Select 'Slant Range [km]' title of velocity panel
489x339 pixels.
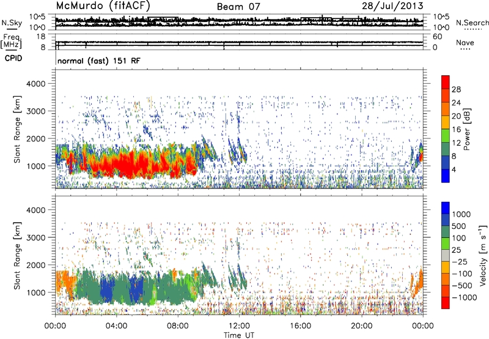pyautogui.click(x=17, y=256)
